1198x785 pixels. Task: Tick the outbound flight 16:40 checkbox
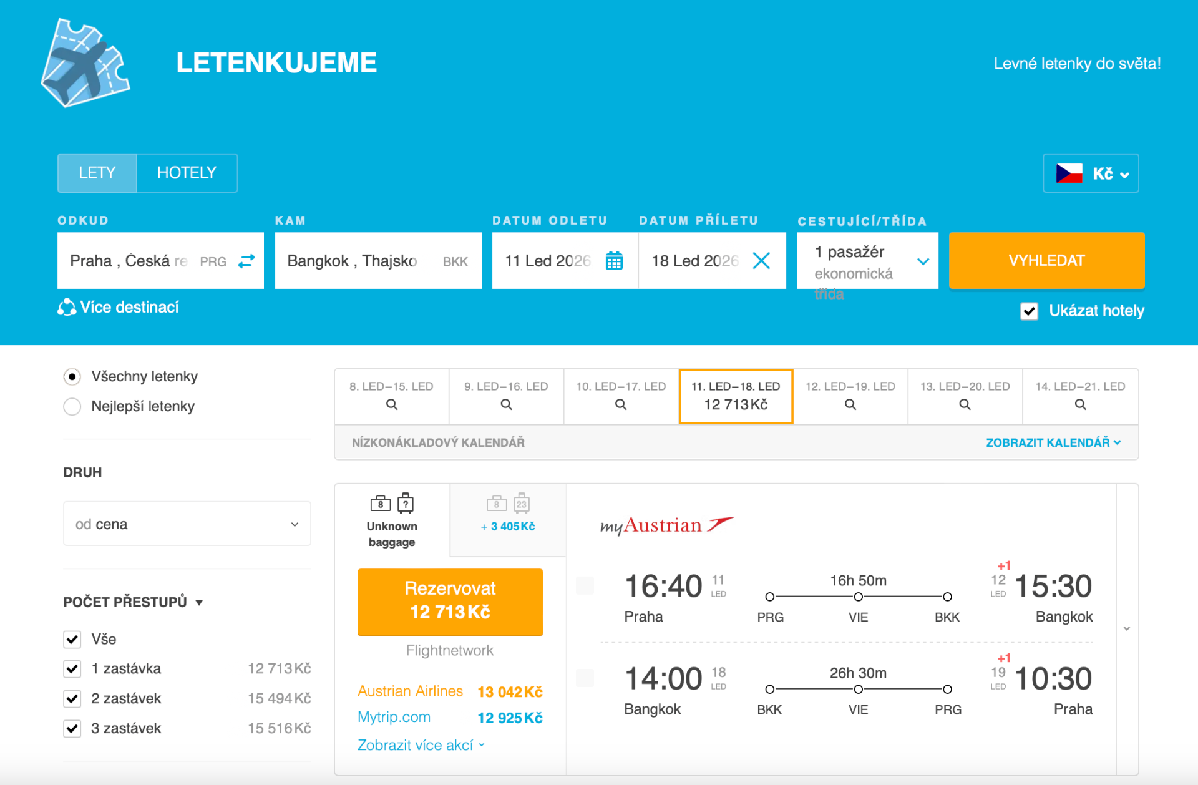pyautogui.click(x=585, y=585)
